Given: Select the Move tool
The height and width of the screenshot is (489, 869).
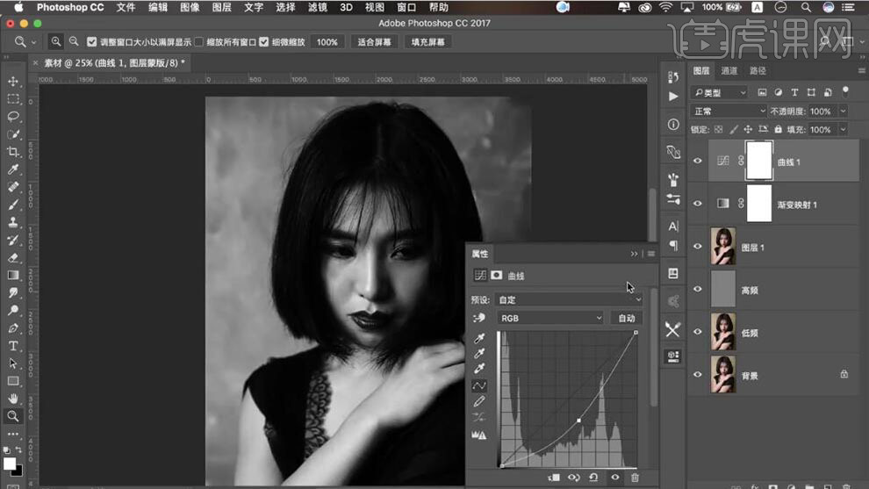Looking at the screenshot, I should (13, 81).
